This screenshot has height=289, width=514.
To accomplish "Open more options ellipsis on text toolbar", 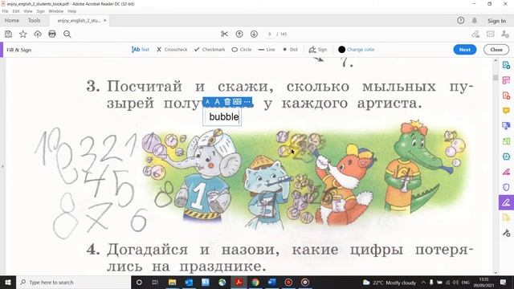I will [x=247, y=102].
